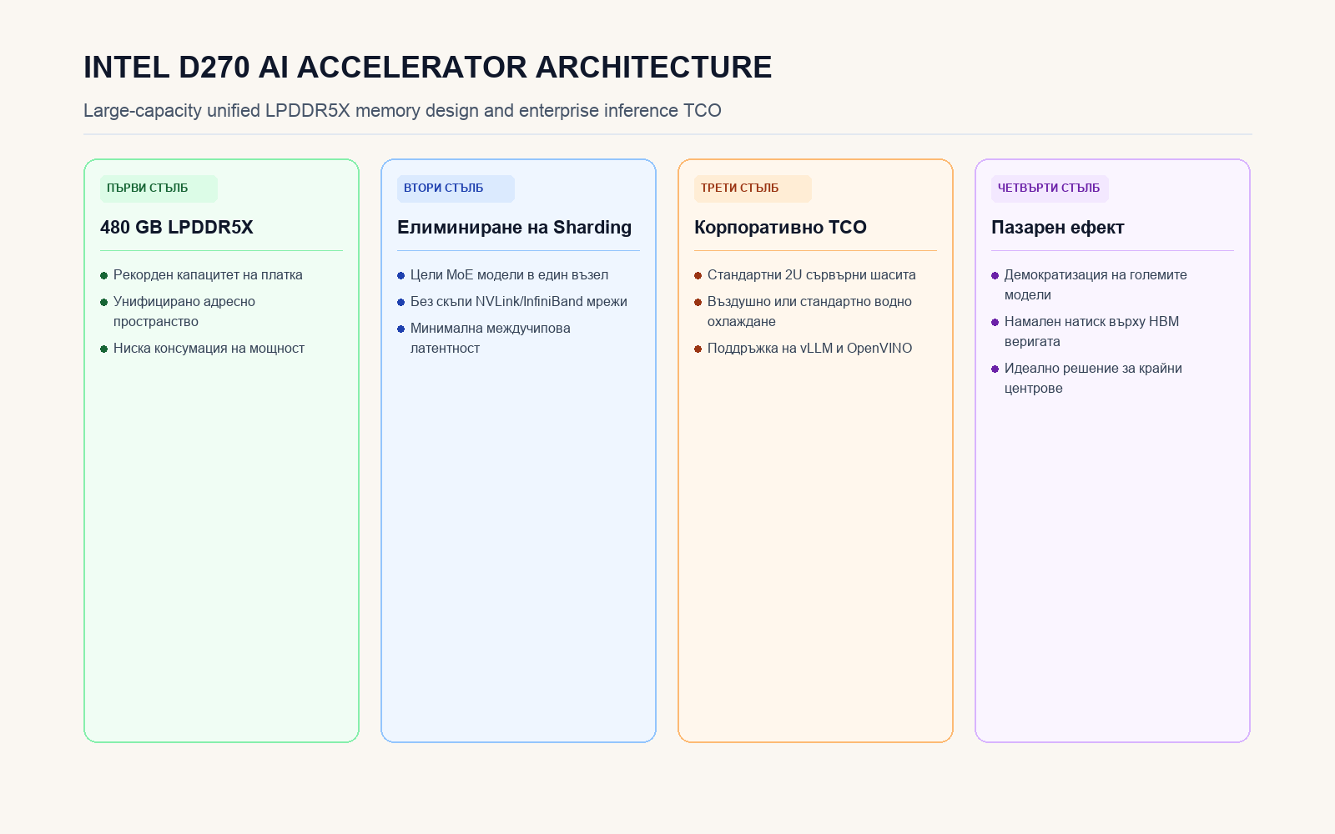Select the heading "Елиминиране на Sharding"

tap(514, 227)
